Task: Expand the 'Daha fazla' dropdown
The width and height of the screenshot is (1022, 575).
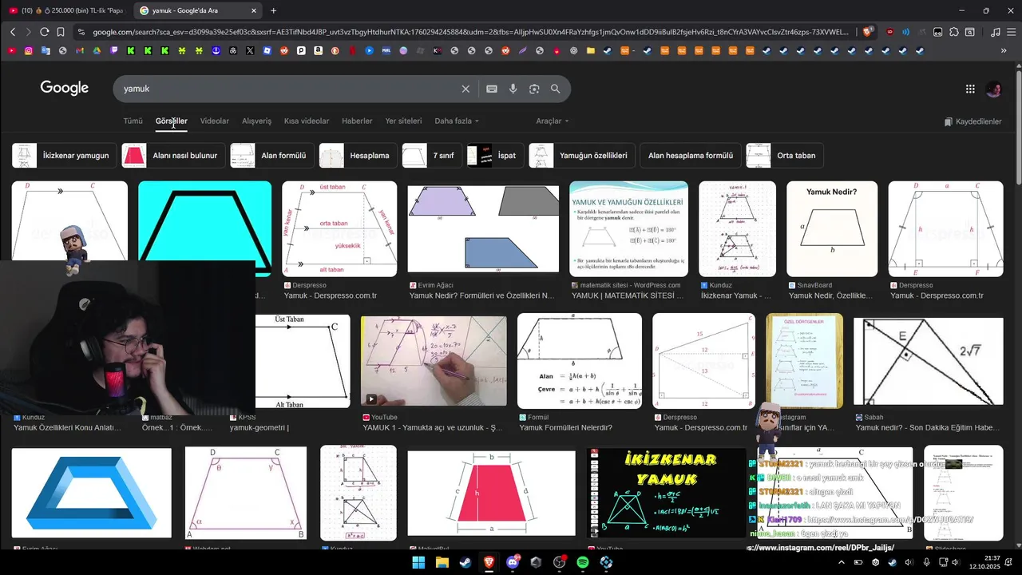Action: (457, 121)
